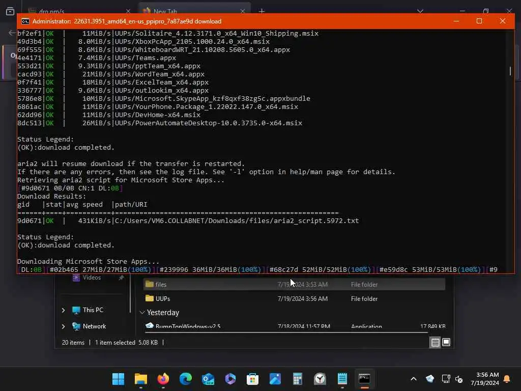This screenshot has height=391, width=521.
Task: Maximize the command prompt window
Action: coord(479,21)
